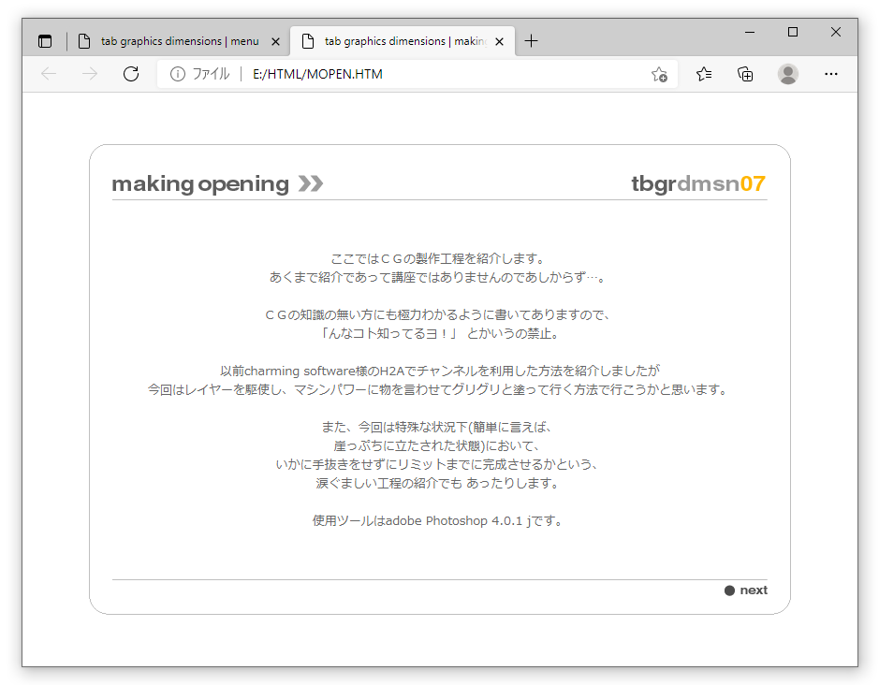Open the tab actions menu icon
The width and height of the screenshot is (879, 685).
coord(45,41)
